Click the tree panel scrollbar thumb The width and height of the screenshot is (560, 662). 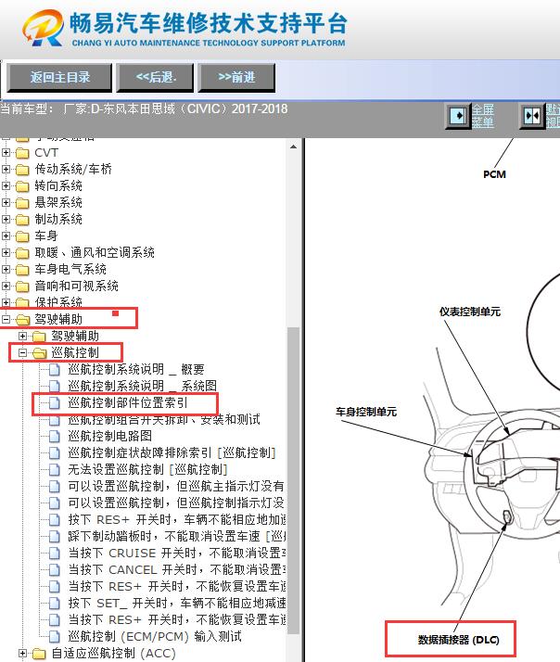(294, 480)
